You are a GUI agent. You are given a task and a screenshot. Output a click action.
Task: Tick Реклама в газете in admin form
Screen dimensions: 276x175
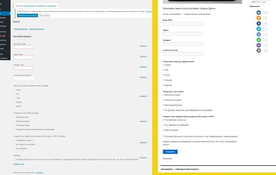pyautogui.click(x=15, y=117)
